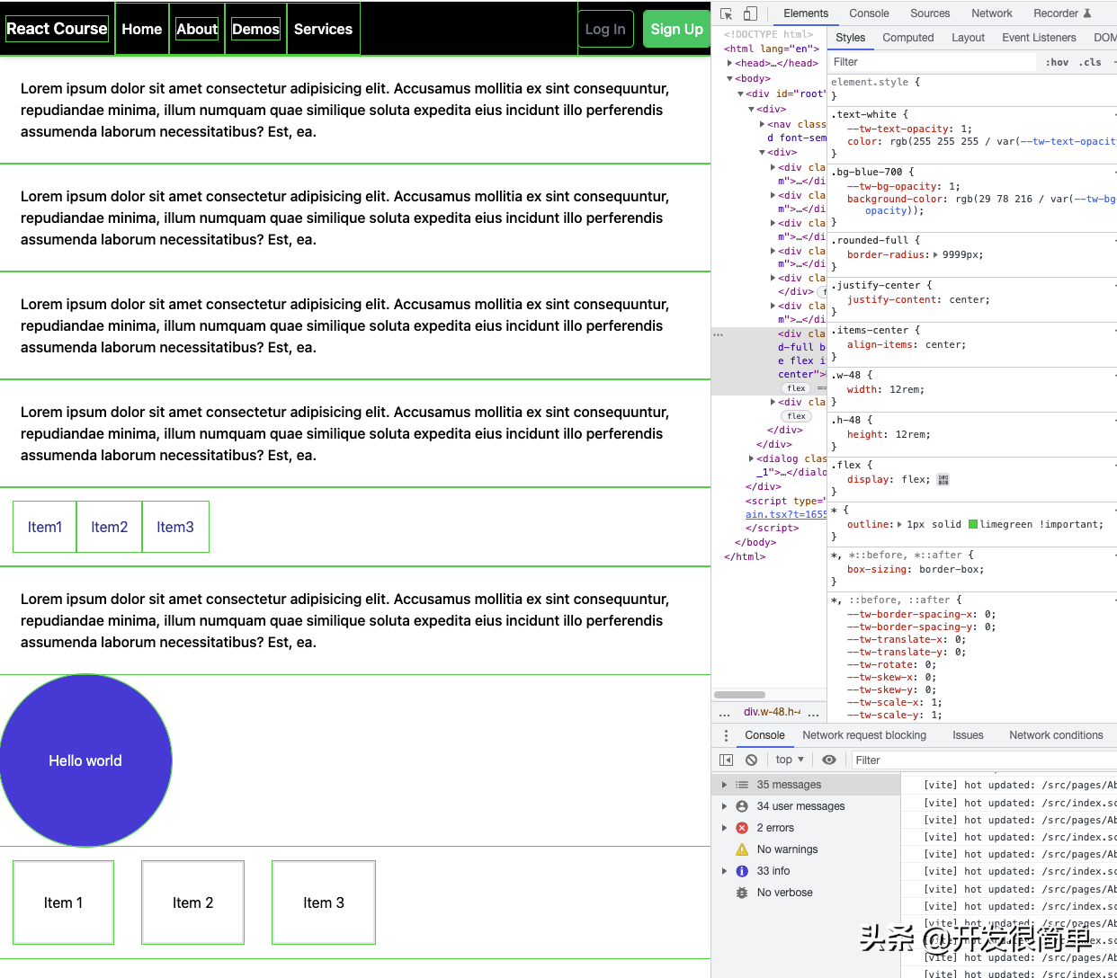Open the Recorder panel tab
The width and height of the screenshot is (1117, 978).
tap(1062, 13)
